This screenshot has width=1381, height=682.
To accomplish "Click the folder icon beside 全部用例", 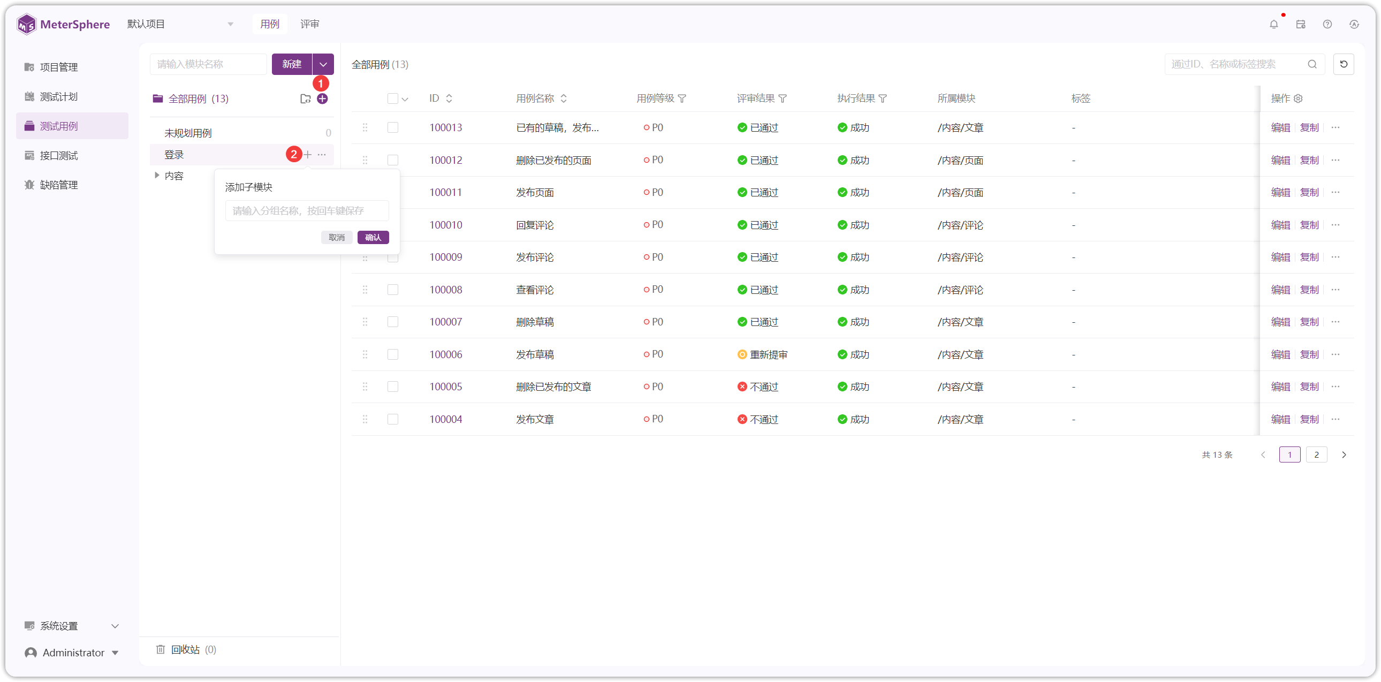I will (x=306, y=98).
